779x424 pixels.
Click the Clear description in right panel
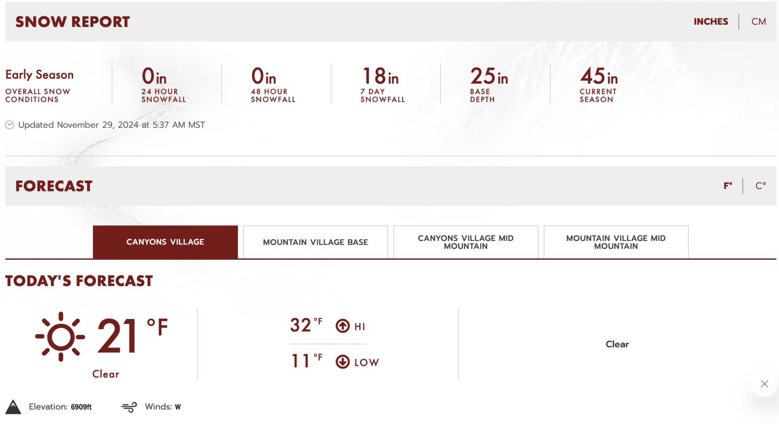pyautogui.click(x=617, y=344)
